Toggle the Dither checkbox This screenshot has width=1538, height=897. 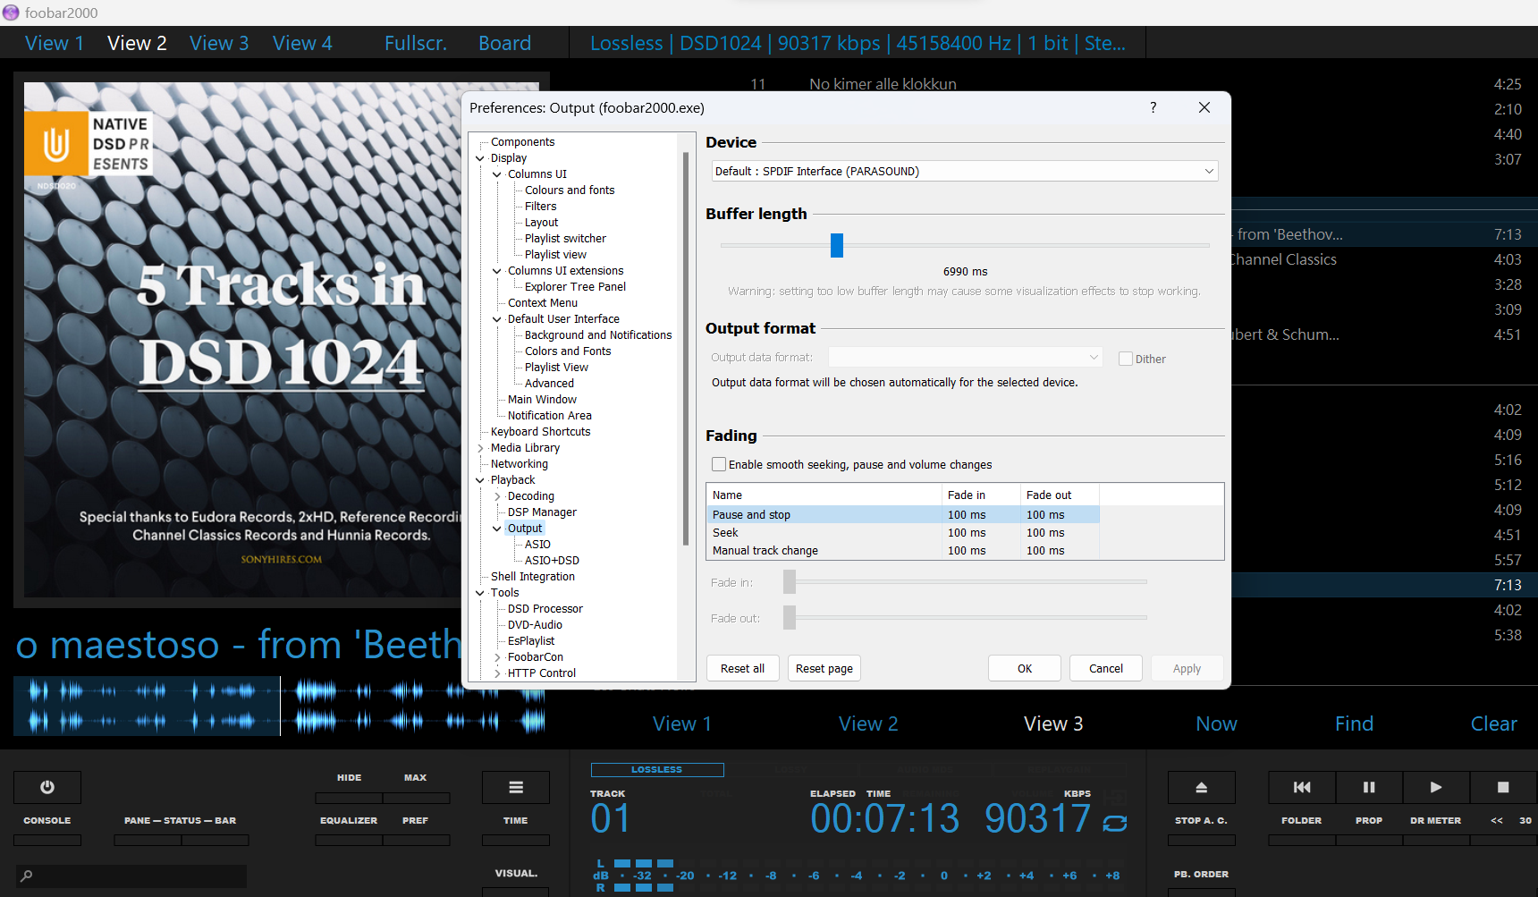1126,359
